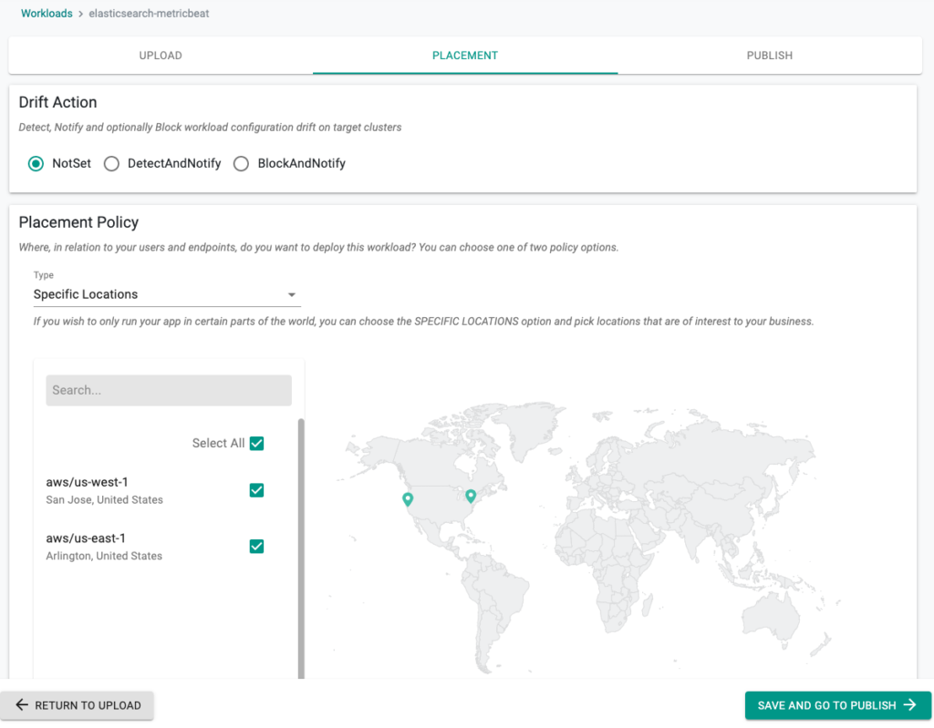Click the Arlington map pin marker
Viewport: 934px width, 728px height.
click(471, 496)
